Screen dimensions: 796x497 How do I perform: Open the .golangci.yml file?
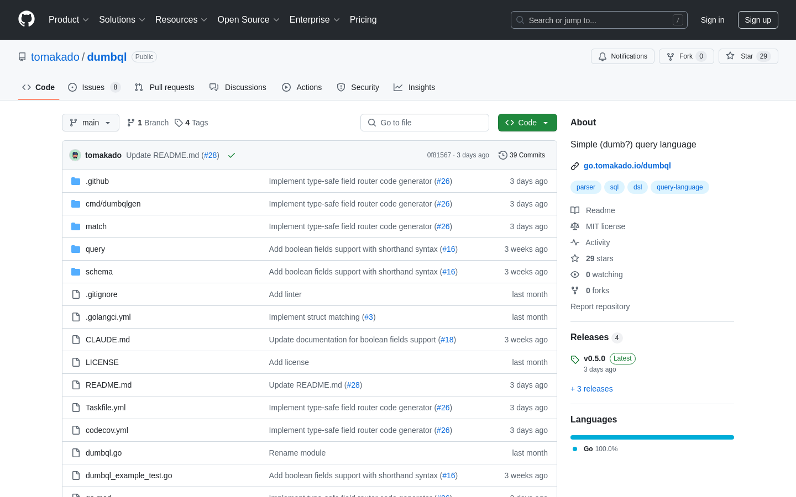click(108, 317)
